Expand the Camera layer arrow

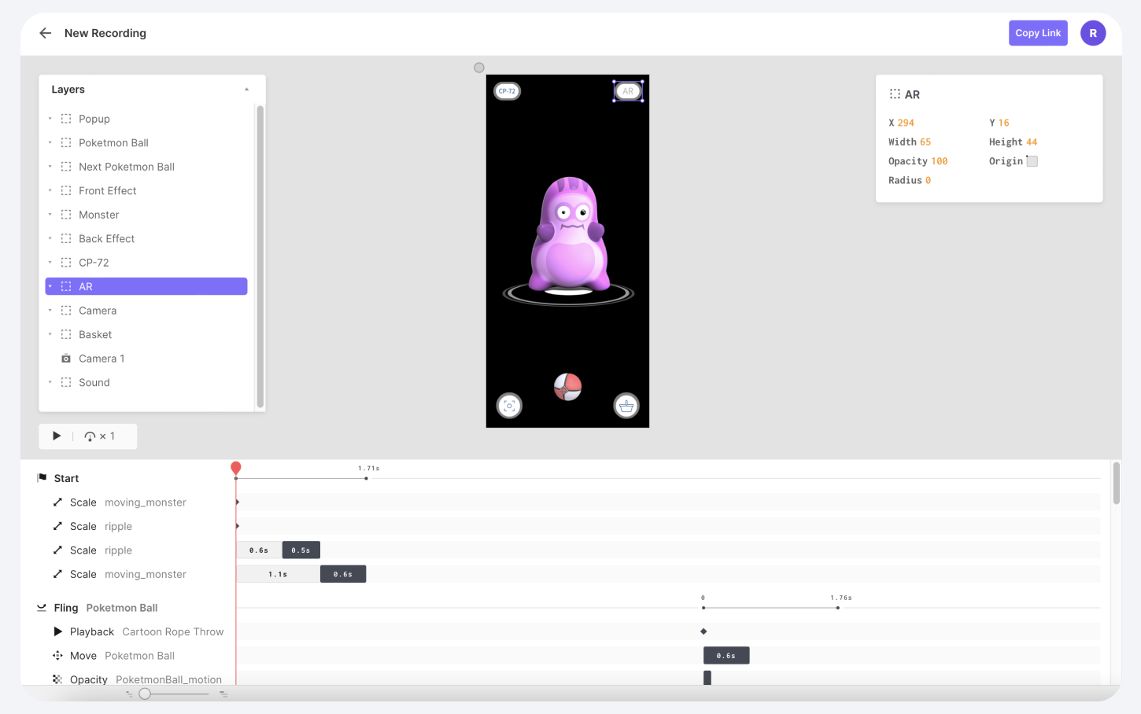[50, 311]
